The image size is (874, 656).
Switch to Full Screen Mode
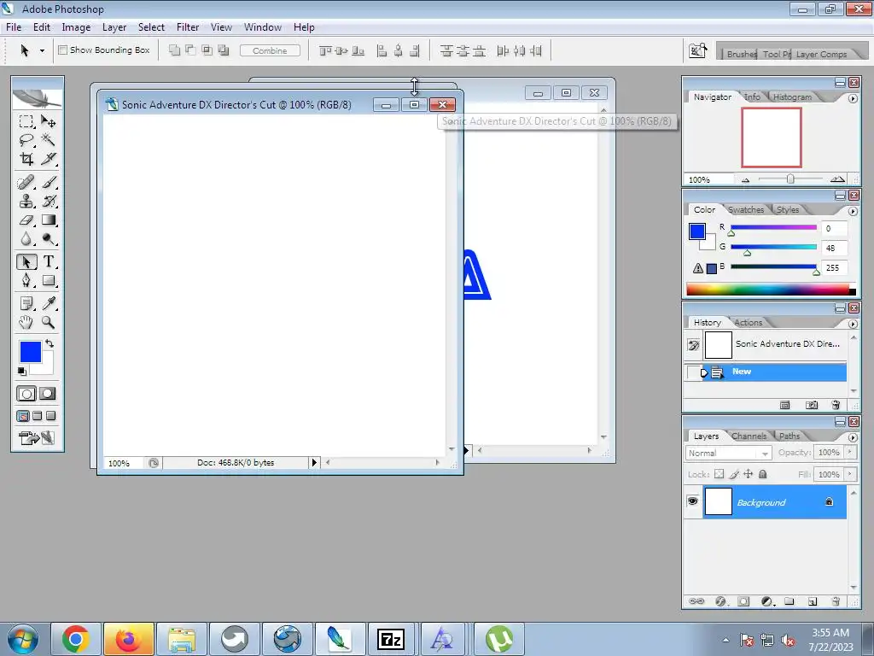(x=50, y=416)
